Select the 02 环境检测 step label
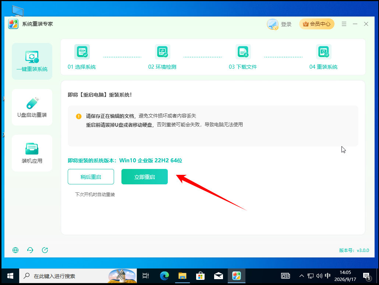The image size is (379, 285). [x=162, y=67]
